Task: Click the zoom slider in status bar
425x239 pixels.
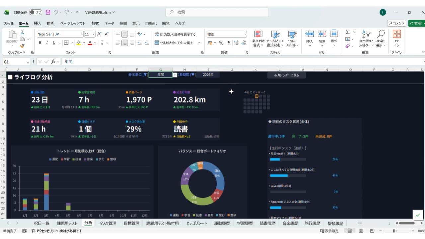Action: click(x=394, y=231)
